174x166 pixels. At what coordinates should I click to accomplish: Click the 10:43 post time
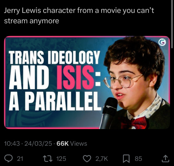tap(12, 143)
